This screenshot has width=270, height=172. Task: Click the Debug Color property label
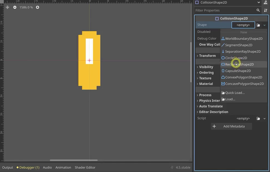(207, 38)
